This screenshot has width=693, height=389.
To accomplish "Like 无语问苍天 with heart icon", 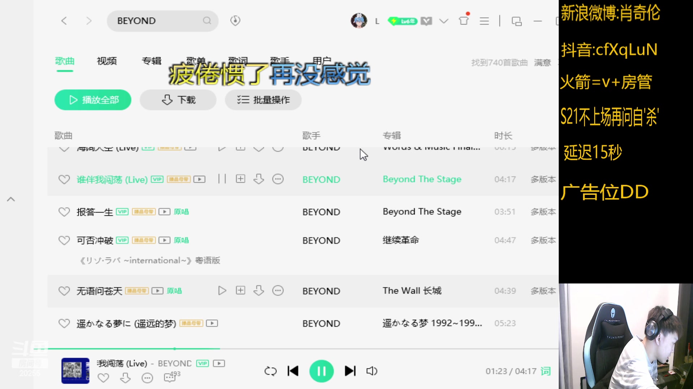I will click(x=64, y=291).
